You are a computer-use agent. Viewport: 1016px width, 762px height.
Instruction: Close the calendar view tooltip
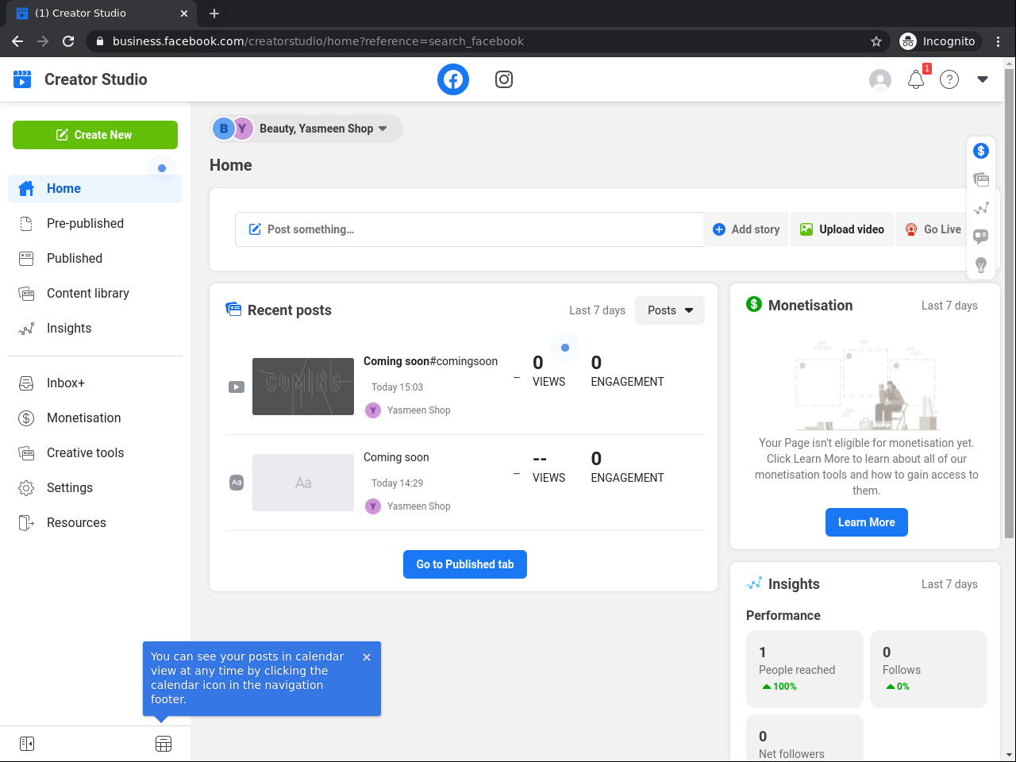367,657
